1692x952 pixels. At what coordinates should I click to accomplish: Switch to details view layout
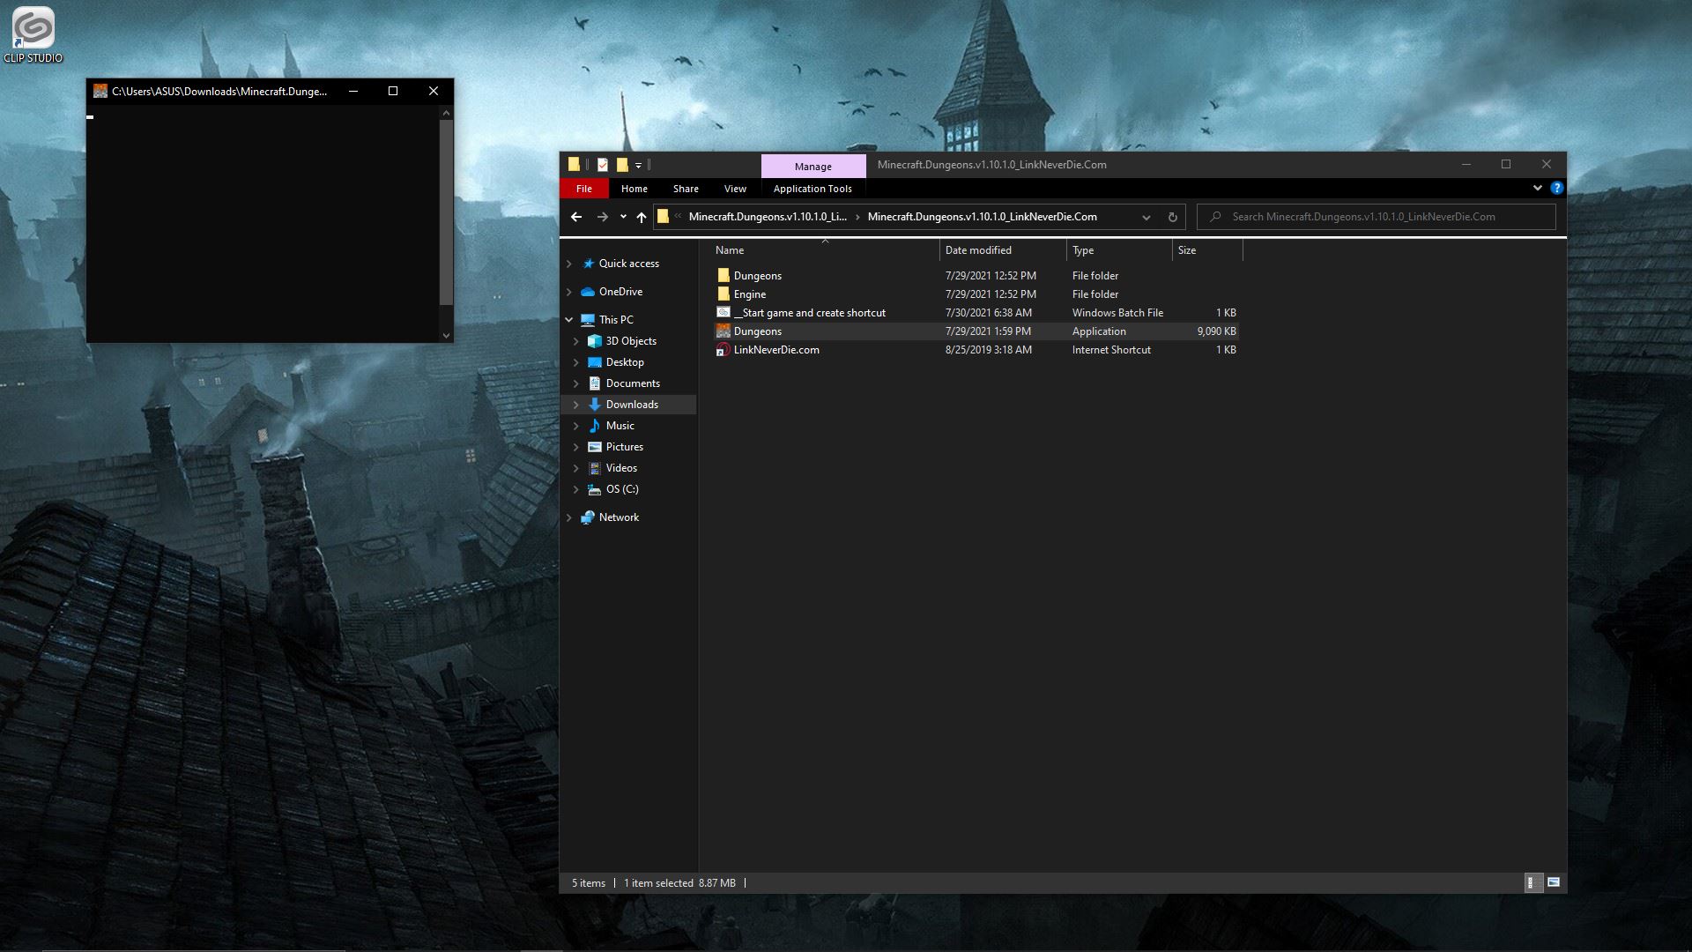click(1532, 882)
